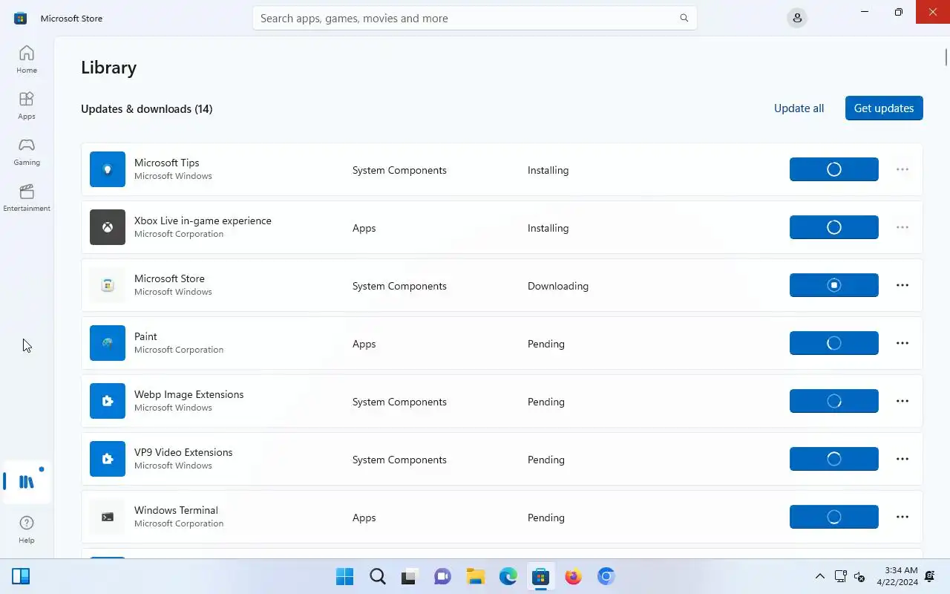This screenshot has width=950, height=594.
Task: Click the VP9 Video Extensions progress button
Action: coord(834,459)
